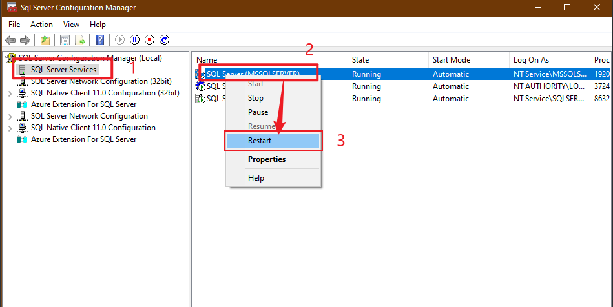Click process ID 3724 cell
Image resolution: width=613 pixels, height=307 pixels.
(x=602, y=86)
